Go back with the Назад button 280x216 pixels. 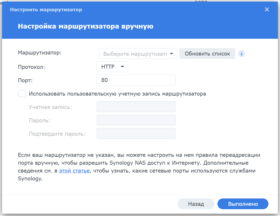pyautogui.click(x=196, y=204)
